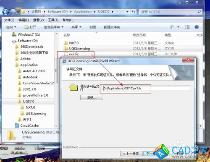
Task: Click the 浏览... browse button
Action: click(92, 97)
